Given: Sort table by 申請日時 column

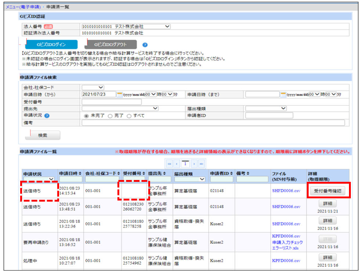Looking at the screenshot, I should coord(80,173).
